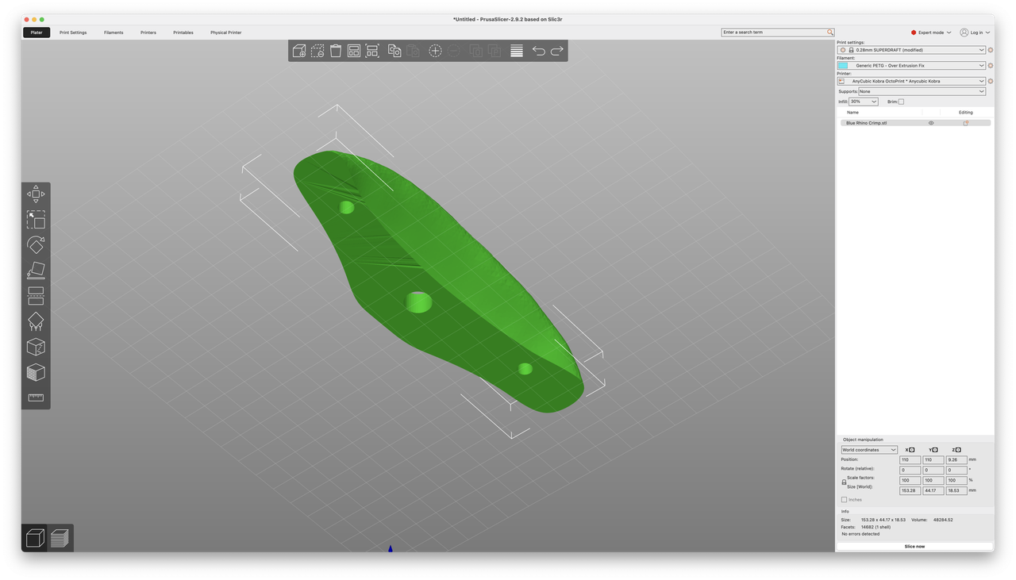Click the Slice now button

(x=914, y=547)
